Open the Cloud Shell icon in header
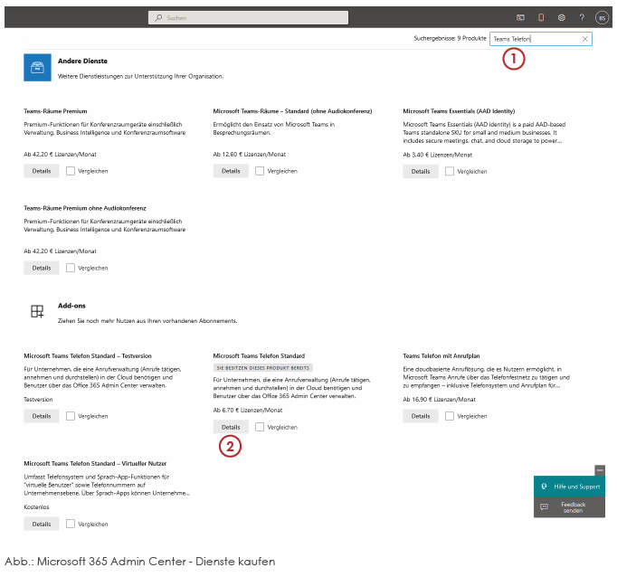Viewport: 617px width, 577px height. pyautogui.click(x=520, y=17)
